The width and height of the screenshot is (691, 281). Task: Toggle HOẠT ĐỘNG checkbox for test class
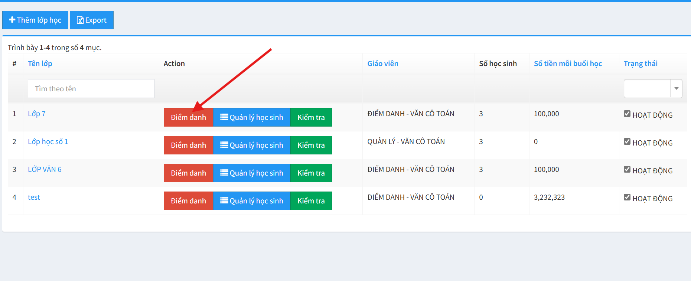627,197
